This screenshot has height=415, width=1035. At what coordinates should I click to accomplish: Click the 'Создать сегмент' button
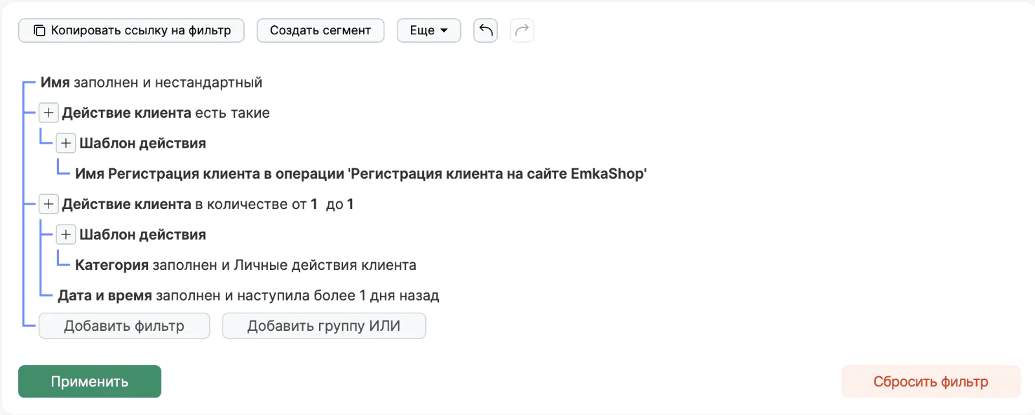click(320, 30)
